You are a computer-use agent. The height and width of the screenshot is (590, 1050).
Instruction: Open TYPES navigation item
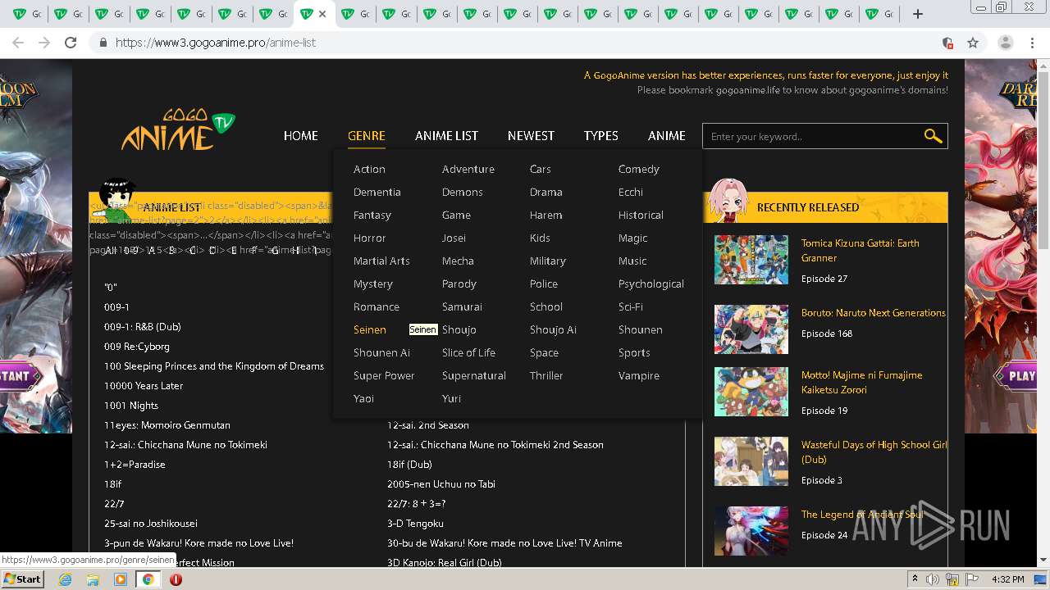(x=600, y=136)
